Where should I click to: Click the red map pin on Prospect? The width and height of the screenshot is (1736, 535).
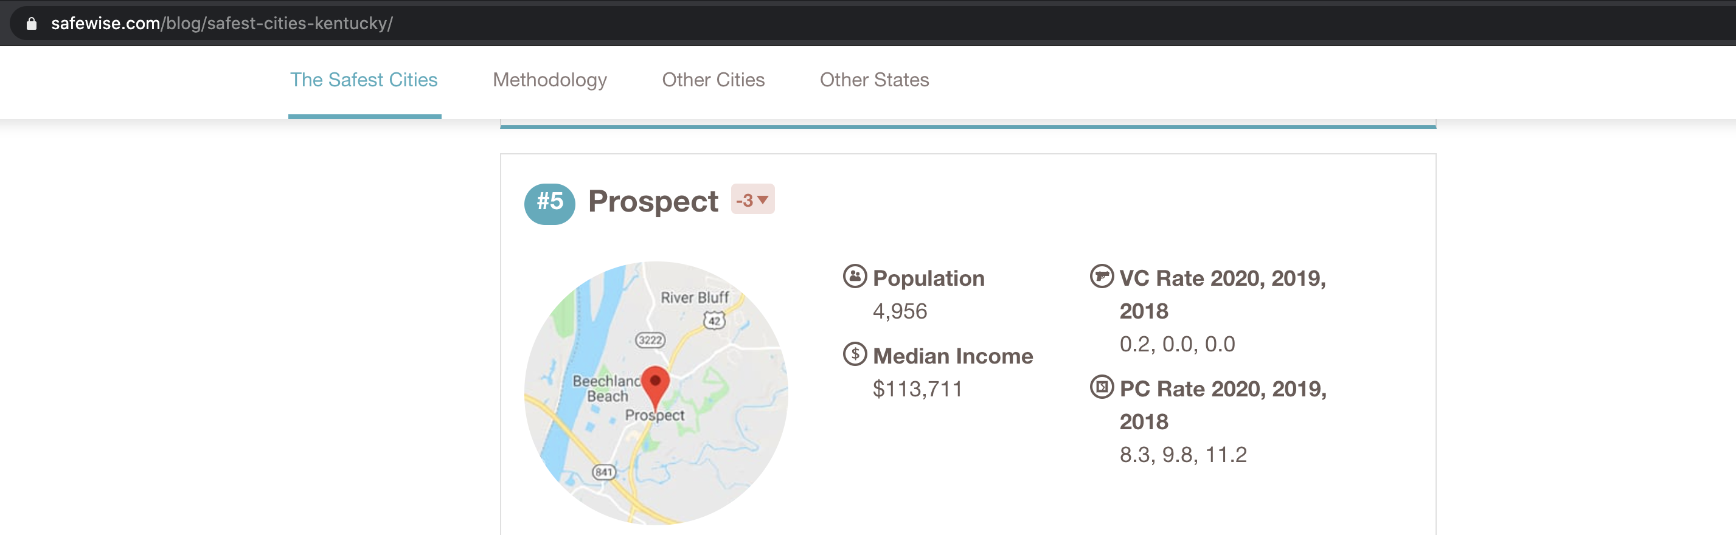coord(655,385)
